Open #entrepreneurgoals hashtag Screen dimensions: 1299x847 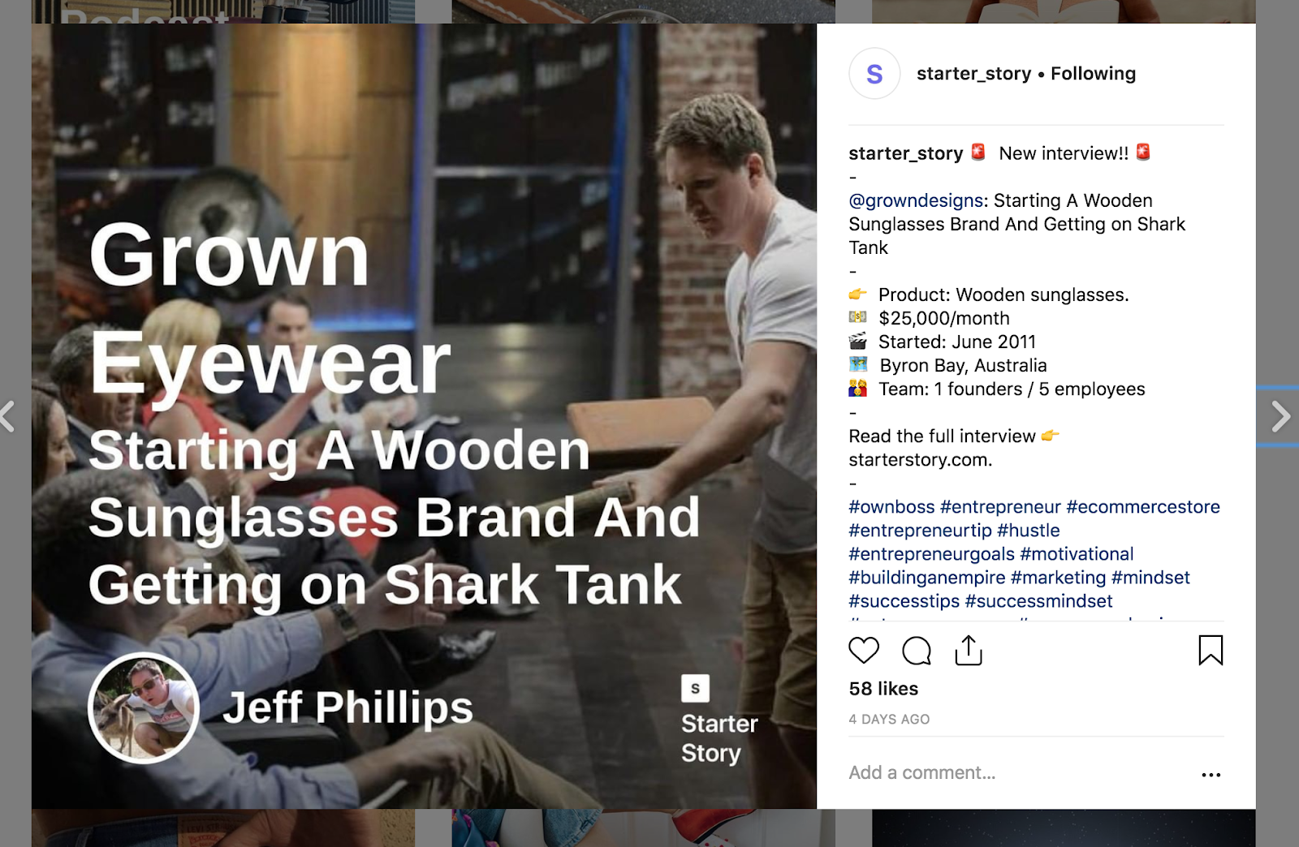931,554
